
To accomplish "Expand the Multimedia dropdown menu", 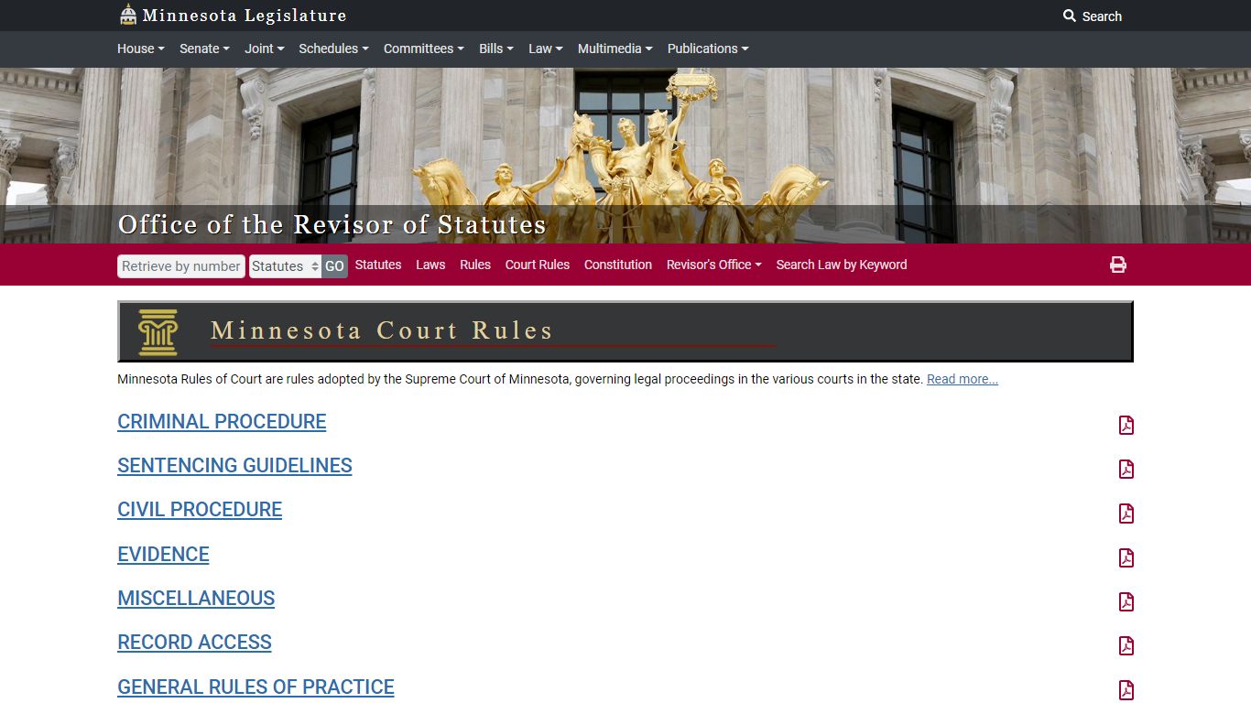I will pyautogui.click(x=615, y=49).
